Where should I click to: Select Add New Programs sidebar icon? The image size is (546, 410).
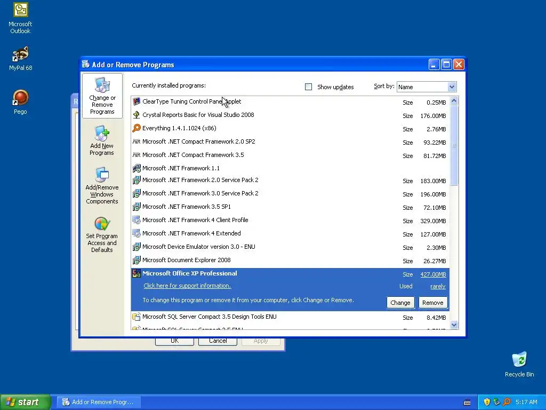point(102,140)
